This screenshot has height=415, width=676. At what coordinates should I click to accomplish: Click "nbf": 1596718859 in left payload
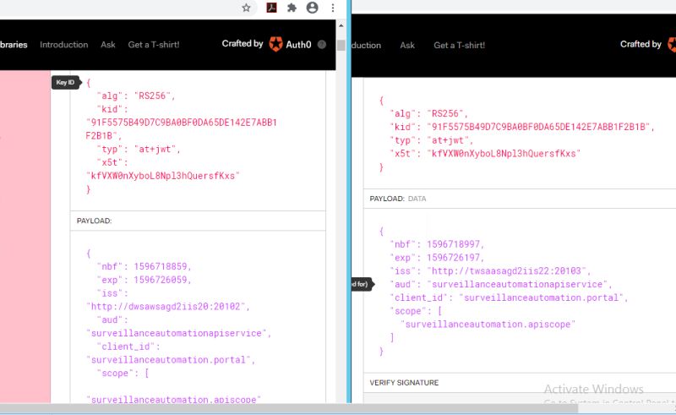pos(144,266)
